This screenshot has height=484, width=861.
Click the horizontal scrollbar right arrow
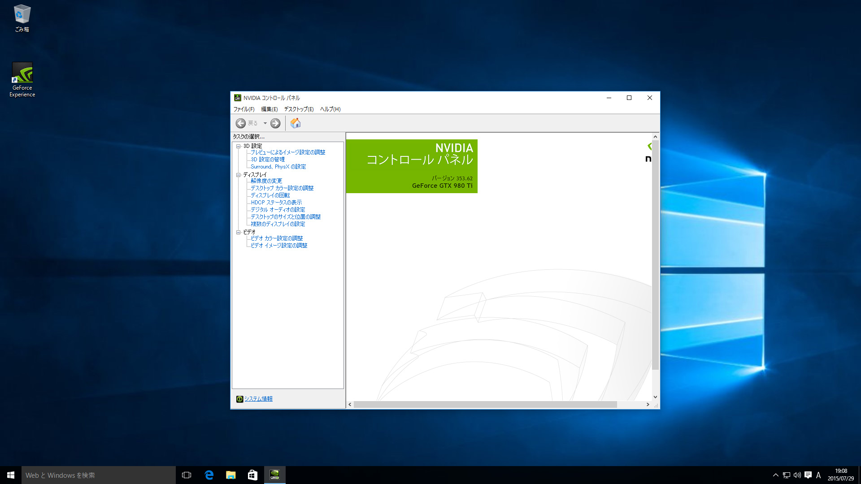[648, 405]
